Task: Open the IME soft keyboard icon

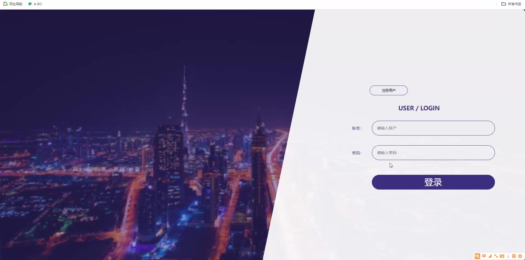Action: click(502, 256)
